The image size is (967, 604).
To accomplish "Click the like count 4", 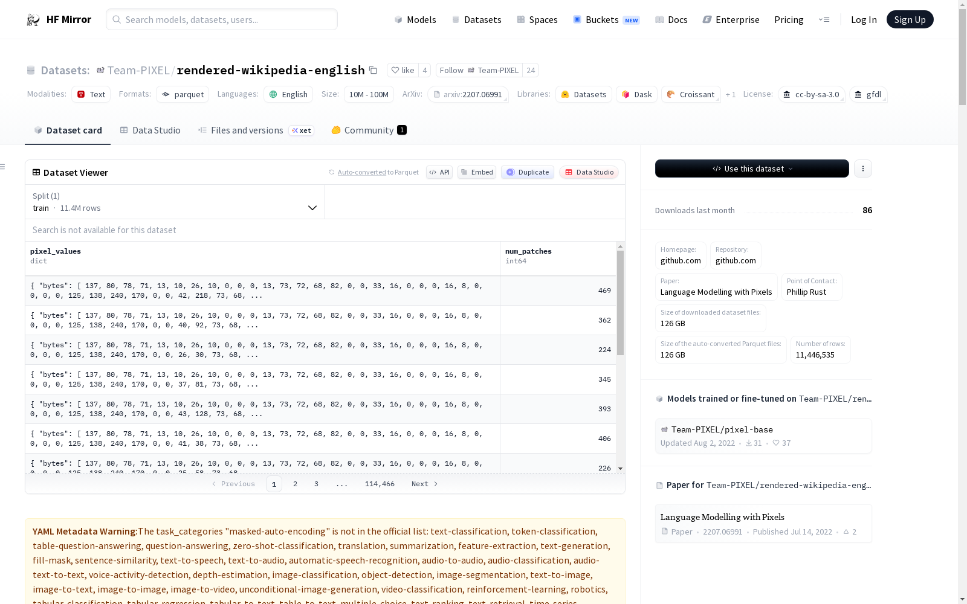I will pyautogui.click(x=425, y=71).
